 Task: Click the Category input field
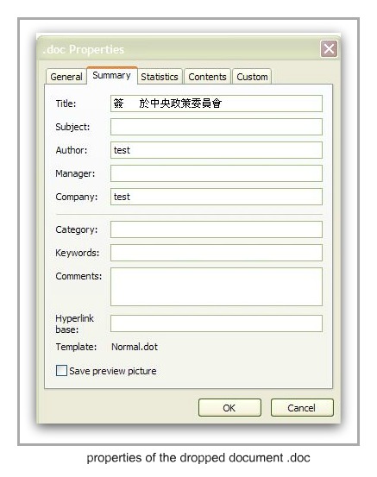click(217, 229)
